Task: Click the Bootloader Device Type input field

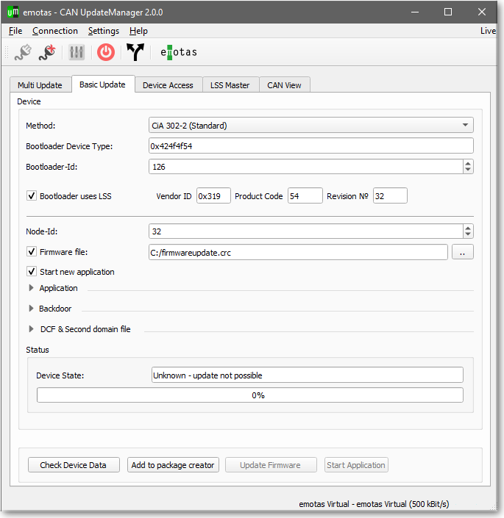Action: (x=310, y=146)
